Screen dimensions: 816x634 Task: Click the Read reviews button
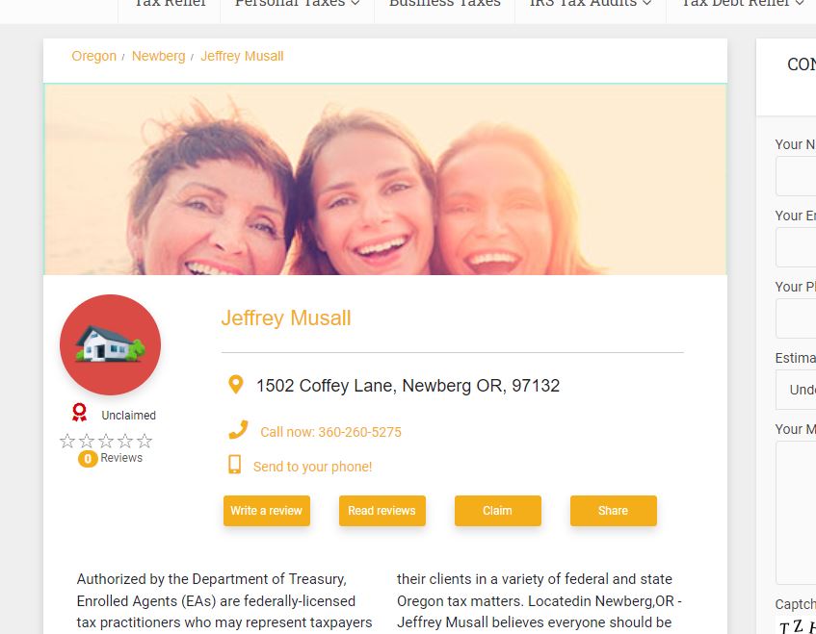(x=382, y=511)
